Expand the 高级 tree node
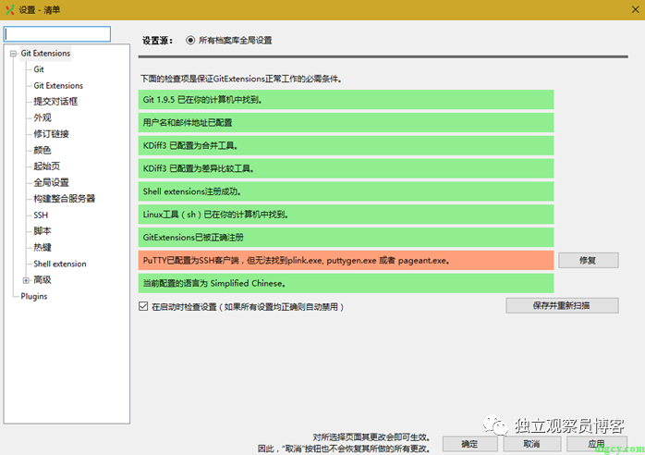Screen dimensions: 645x455 tap(26, 280)
